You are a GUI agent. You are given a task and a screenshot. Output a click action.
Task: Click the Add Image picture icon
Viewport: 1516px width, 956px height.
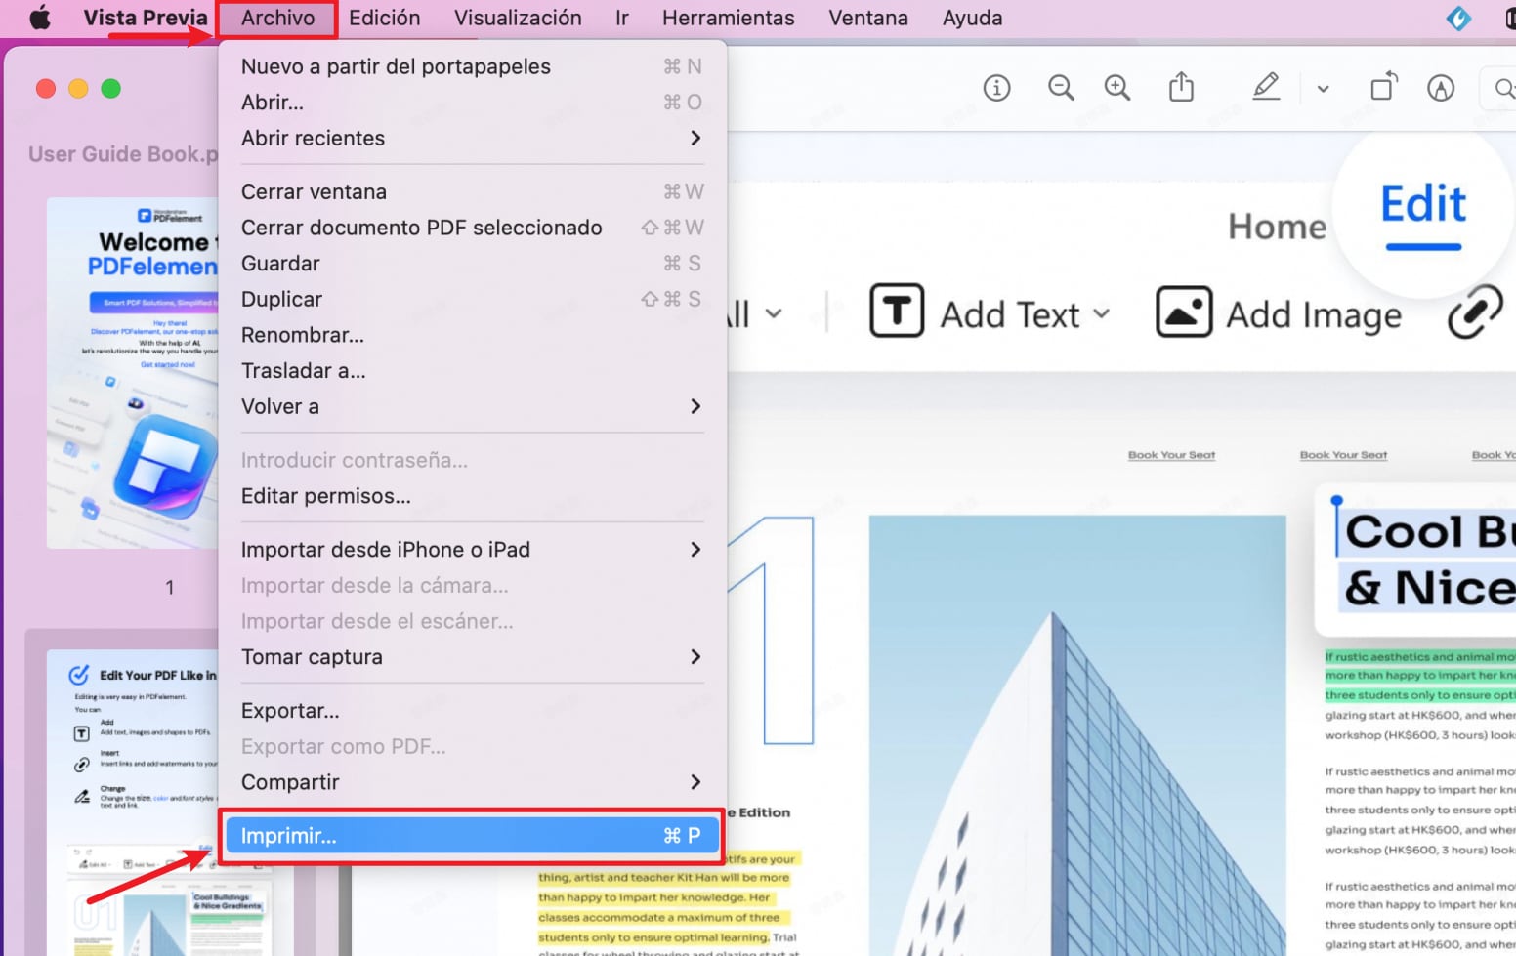coord(1184,312)
